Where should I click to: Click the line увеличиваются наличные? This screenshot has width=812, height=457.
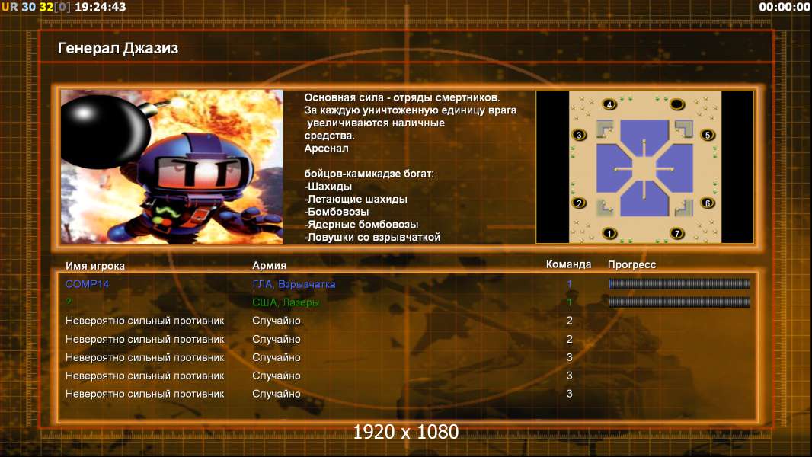[376, 123]
